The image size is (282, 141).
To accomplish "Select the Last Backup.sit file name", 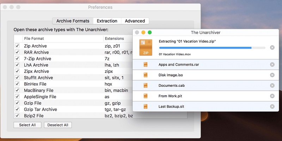I will (x=171, y=106).
